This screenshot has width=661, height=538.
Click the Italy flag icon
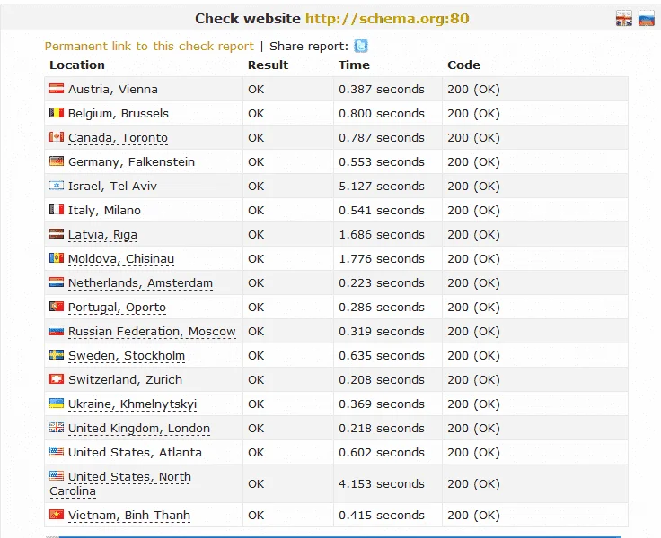click(x=57, y=210)
